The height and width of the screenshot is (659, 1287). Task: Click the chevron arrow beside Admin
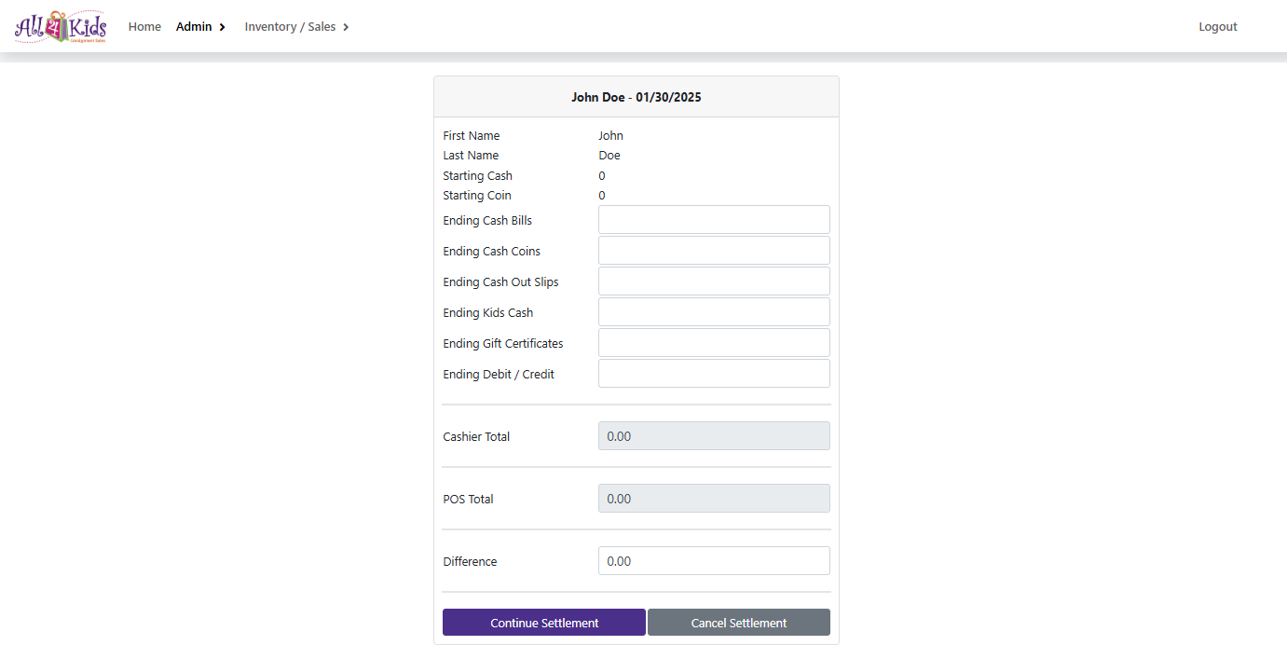pyautogui.click(x=223, y=27)
